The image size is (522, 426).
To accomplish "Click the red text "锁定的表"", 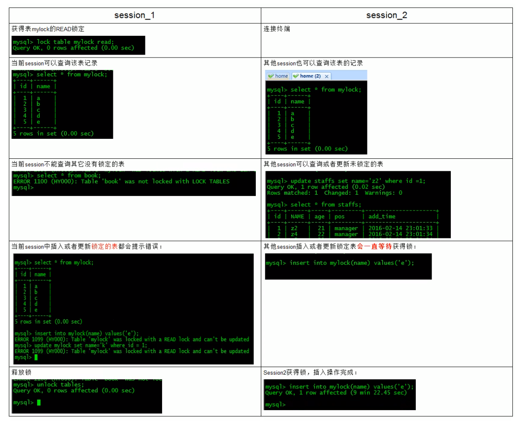I will [x=104, y=246].
